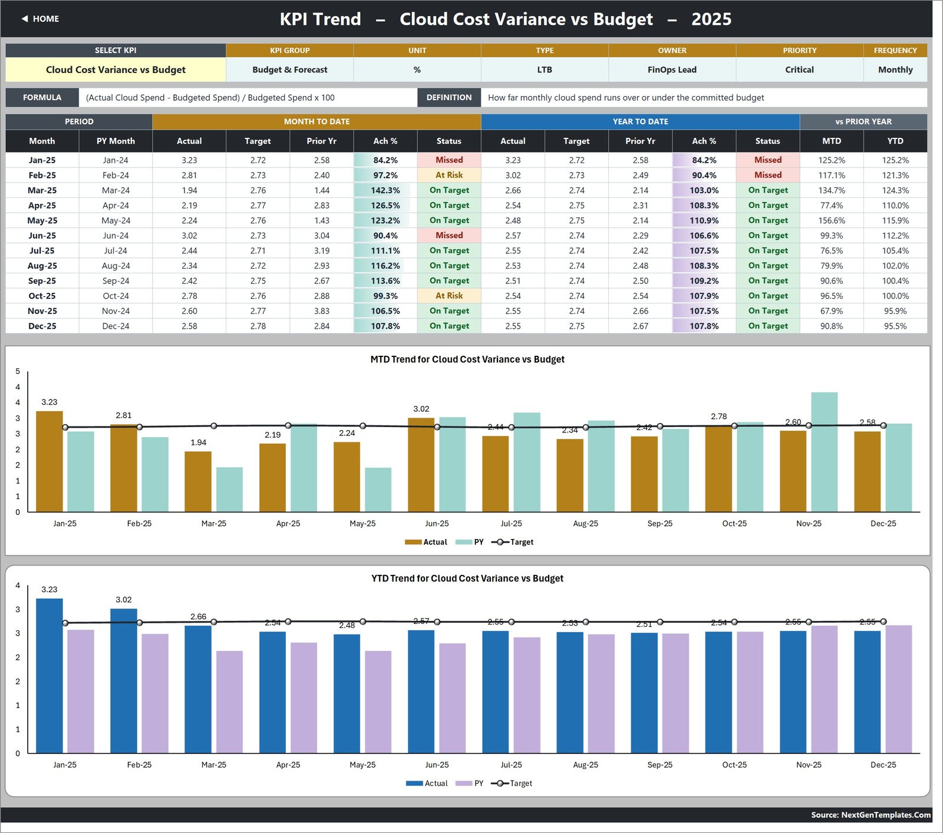Select Mar-25 MTD Ach % 142.3%
The width and height of the screenshot is (943, 833).
tap(385, 190)
